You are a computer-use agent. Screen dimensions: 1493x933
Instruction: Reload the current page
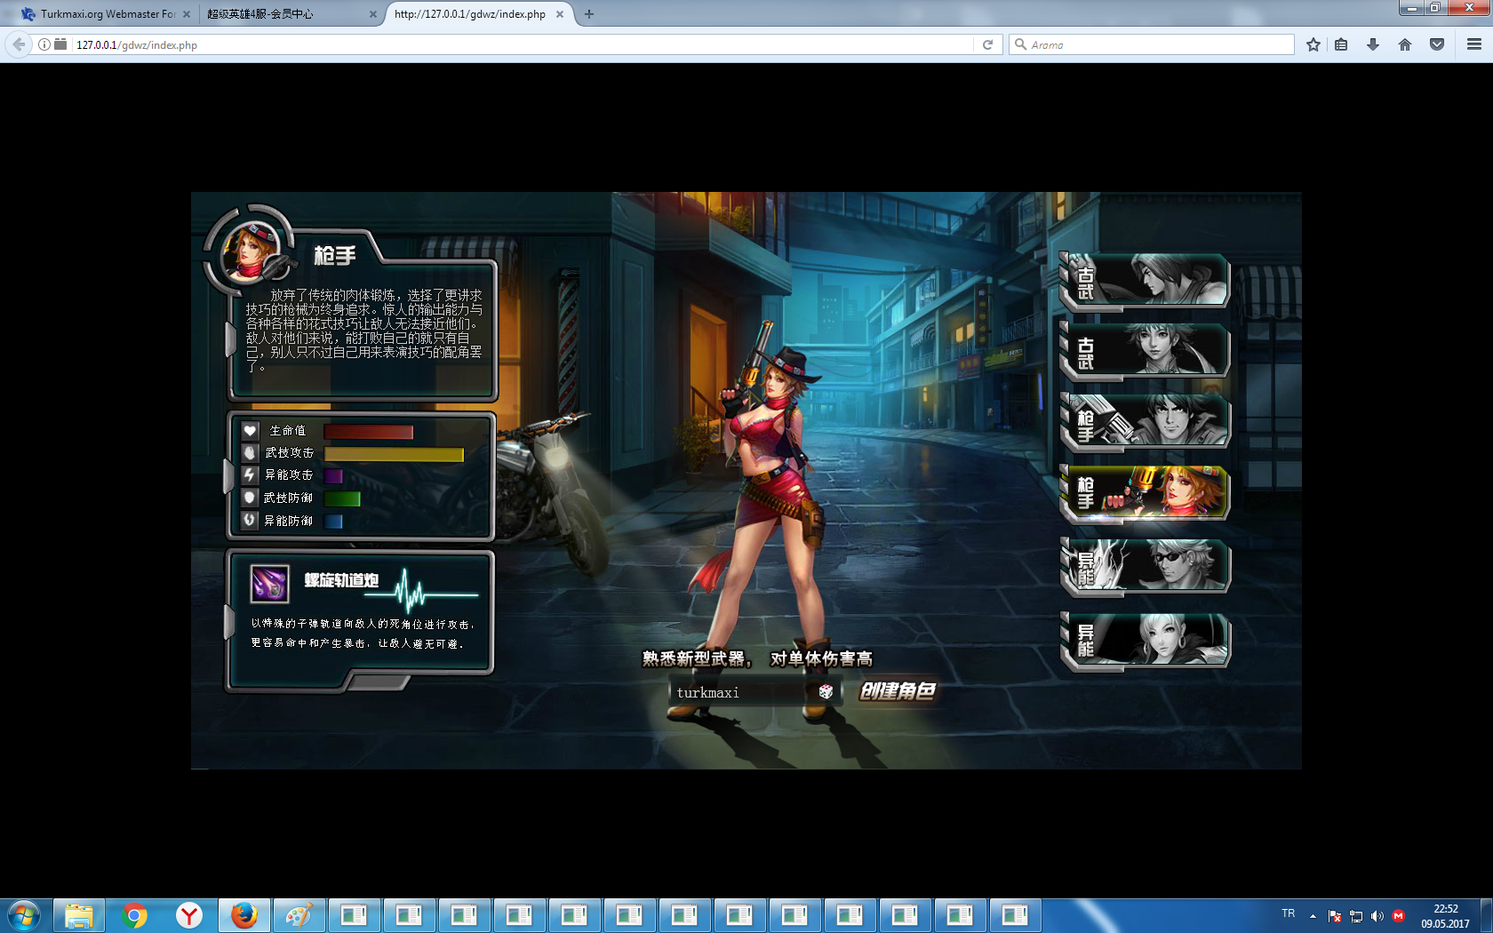pos(987,44)
